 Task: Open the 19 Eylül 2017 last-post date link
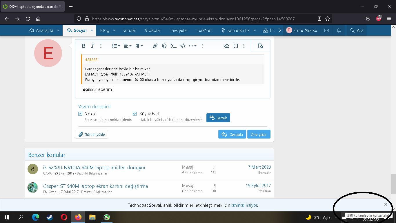click(x=259, y=186)
